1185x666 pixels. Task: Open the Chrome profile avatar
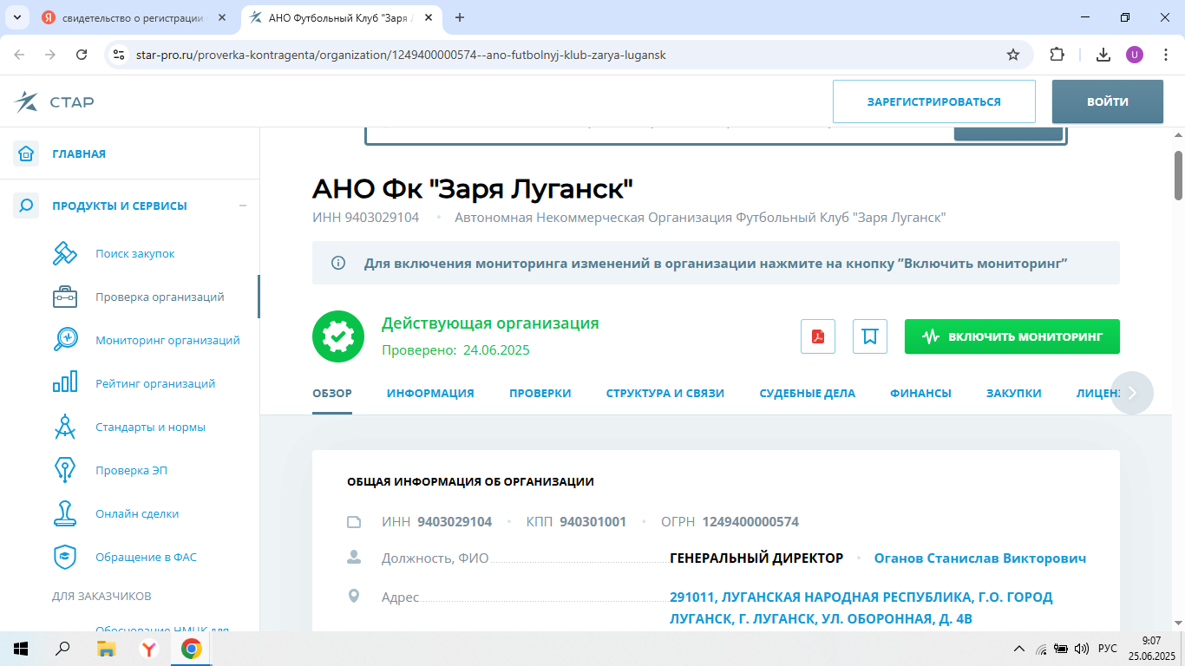[1135, 55]
